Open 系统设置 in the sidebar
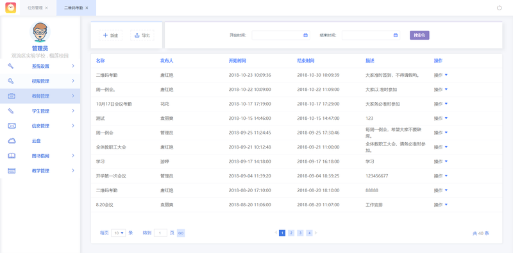This screenshot has height=253, width=513. (x=40, y=66)
